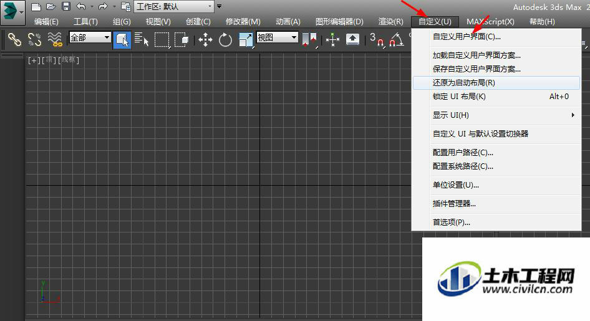This screenshot has width=590, height=321.
Task: Choose 自定义用户界面(C)... from the menu
Action: pyautogui.click(x=496, y=37)
